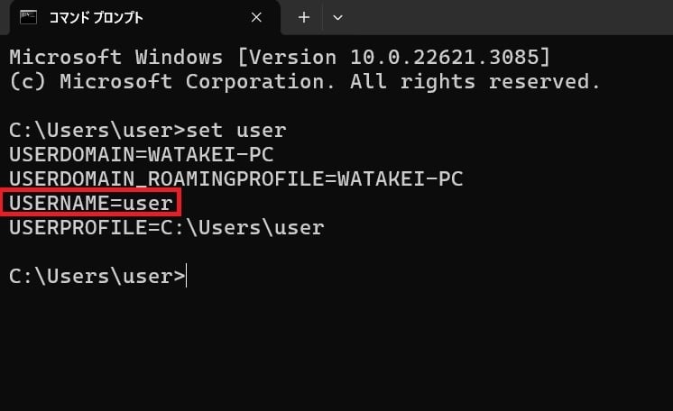Image resolution: width=673 pixels, height=411 pixels.
Task: Click the USERDOMAIN=WATAKEI-PC output line
Action: tap(142, 154)
